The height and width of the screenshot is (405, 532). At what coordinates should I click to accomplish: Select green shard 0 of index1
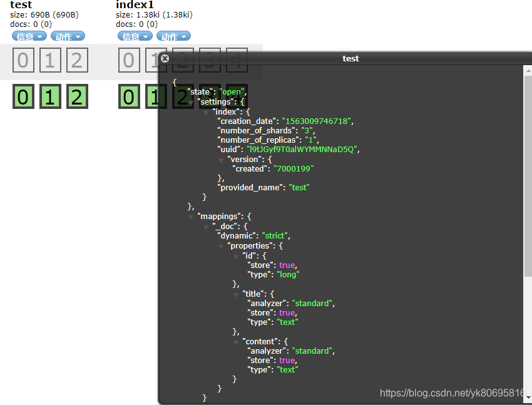[x=130, y=96]
